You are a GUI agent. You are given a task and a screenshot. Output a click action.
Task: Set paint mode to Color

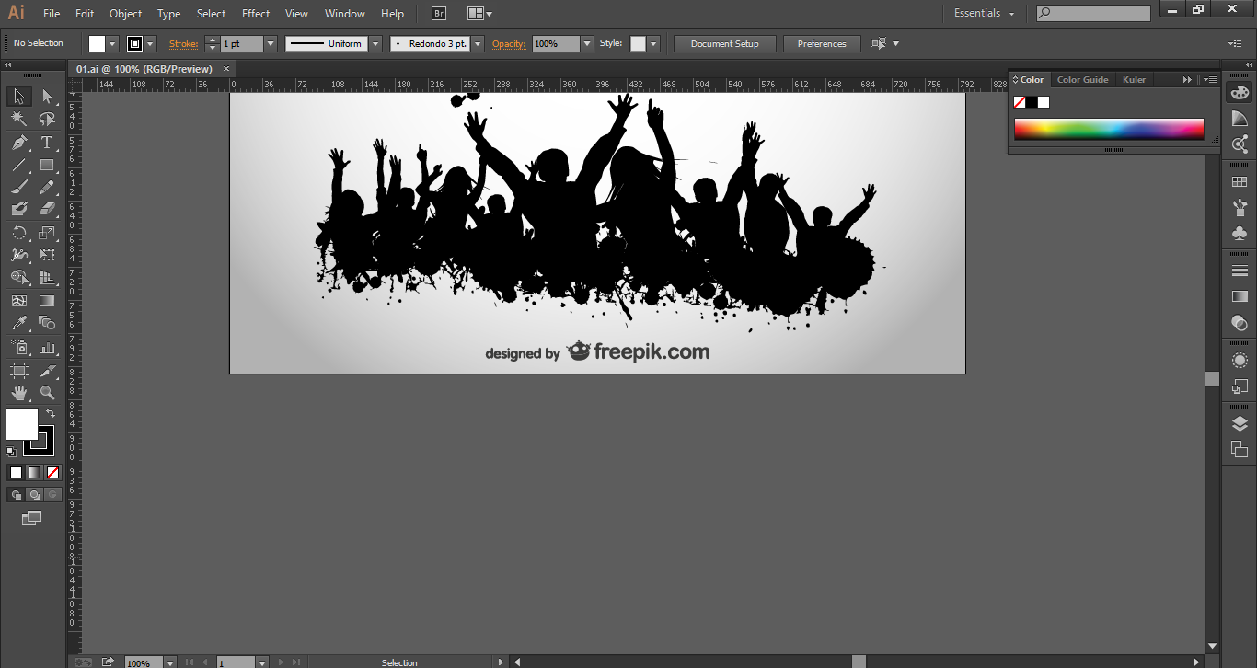pyautogui.click(x=16, y=472)
